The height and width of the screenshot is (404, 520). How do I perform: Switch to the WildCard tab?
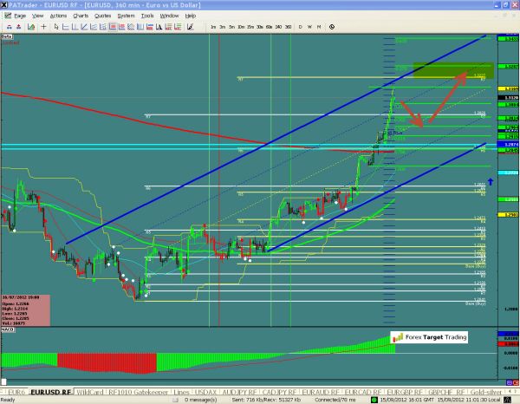pos(89,392)
